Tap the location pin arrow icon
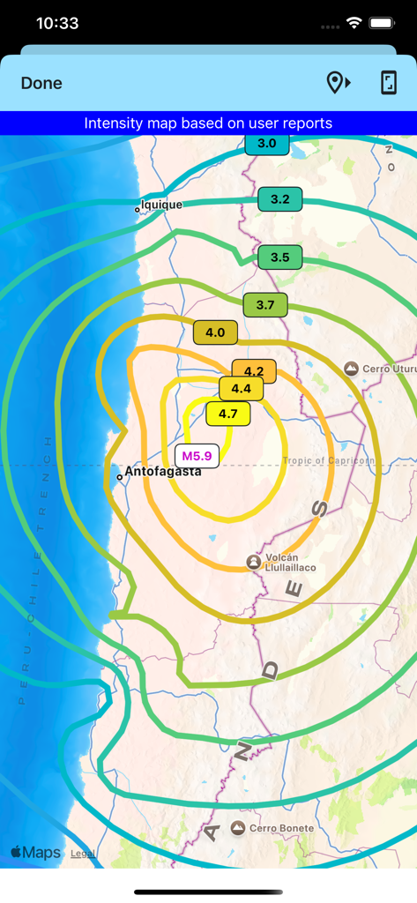 pos(339,83)
